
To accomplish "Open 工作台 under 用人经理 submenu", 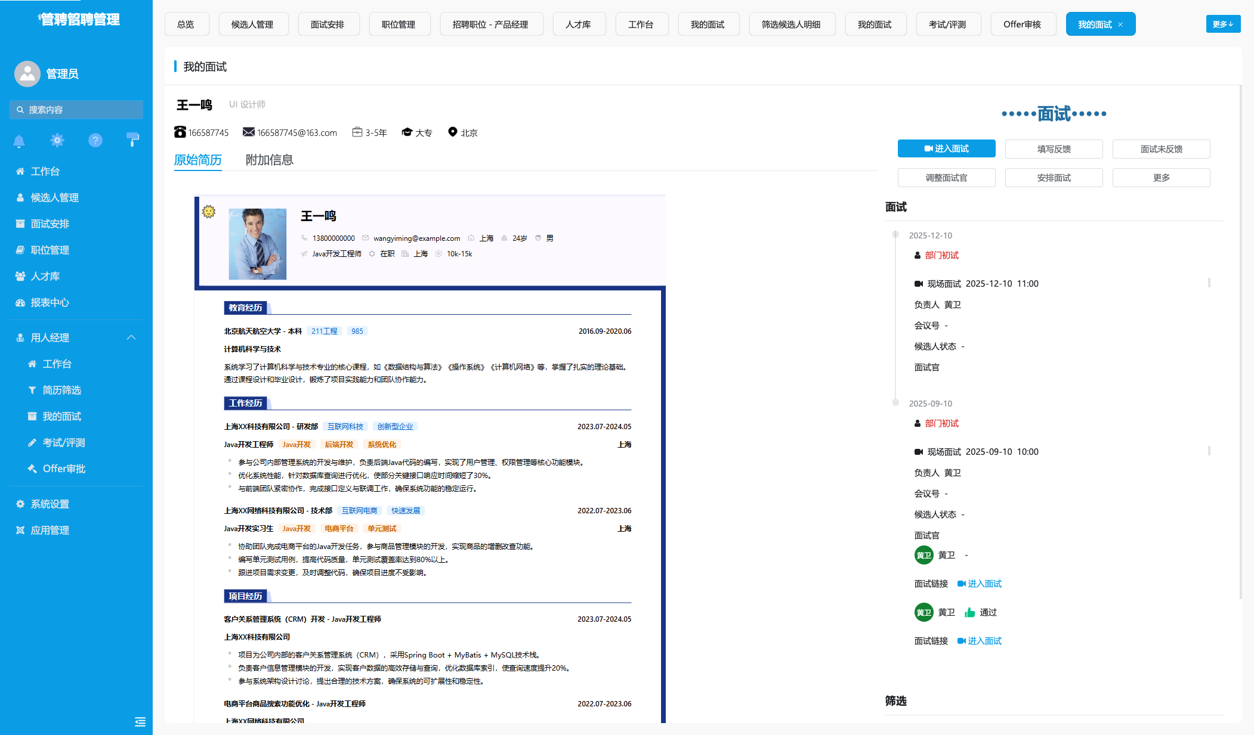I will point(57,364).
